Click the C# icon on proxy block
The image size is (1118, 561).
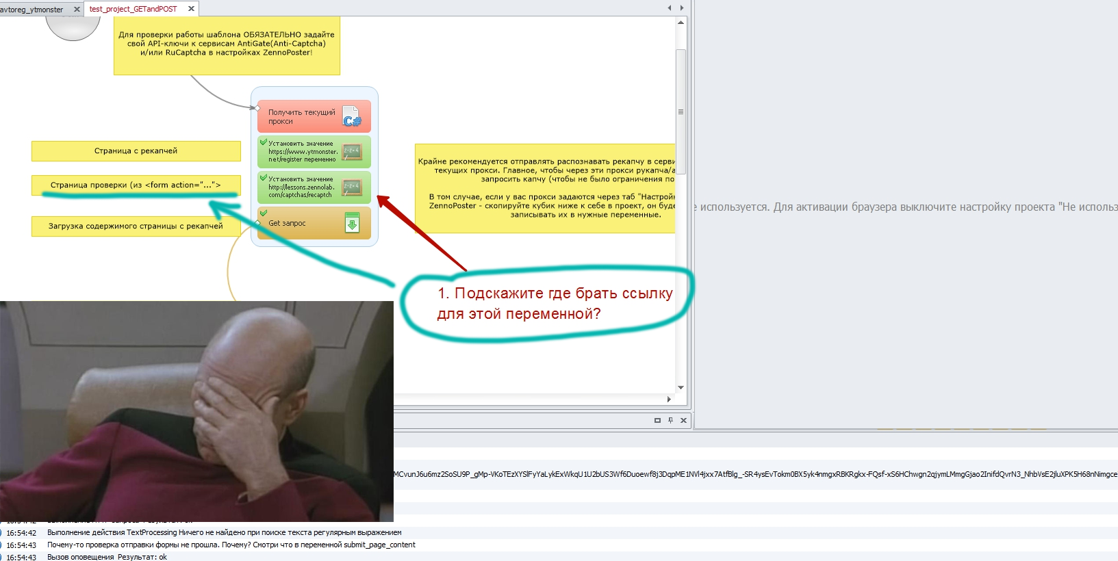[351, 116]
